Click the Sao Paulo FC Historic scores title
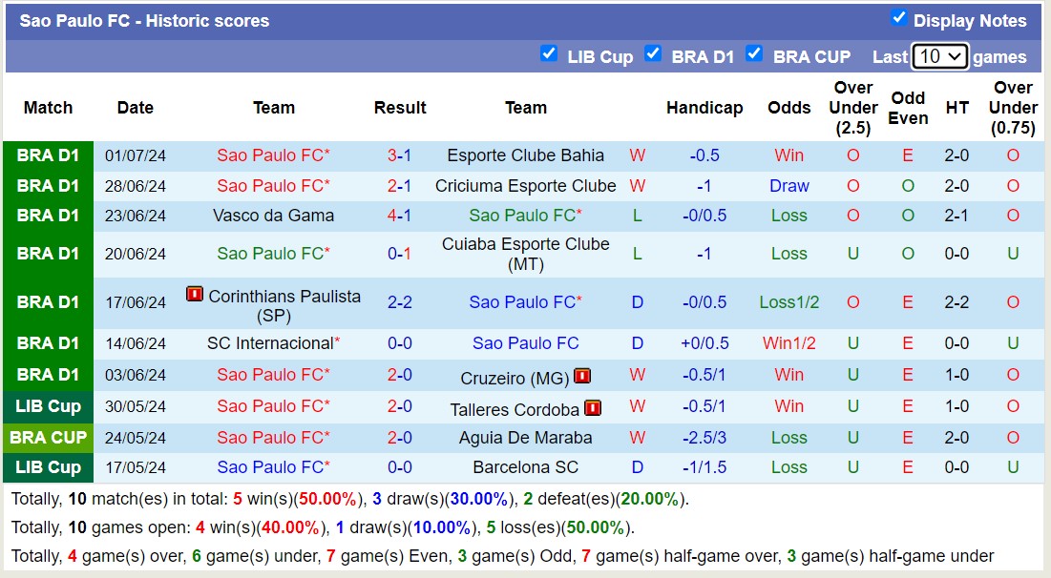 pos(144,20)
